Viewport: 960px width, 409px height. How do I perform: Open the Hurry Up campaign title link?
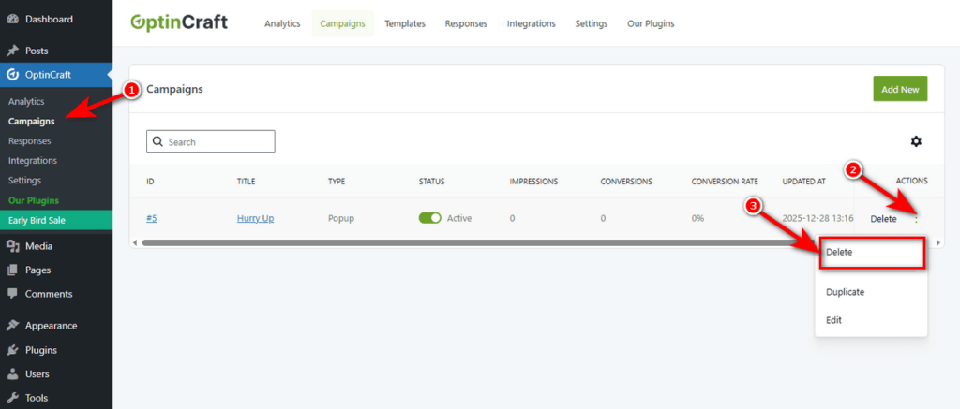(x=255, y=218)
